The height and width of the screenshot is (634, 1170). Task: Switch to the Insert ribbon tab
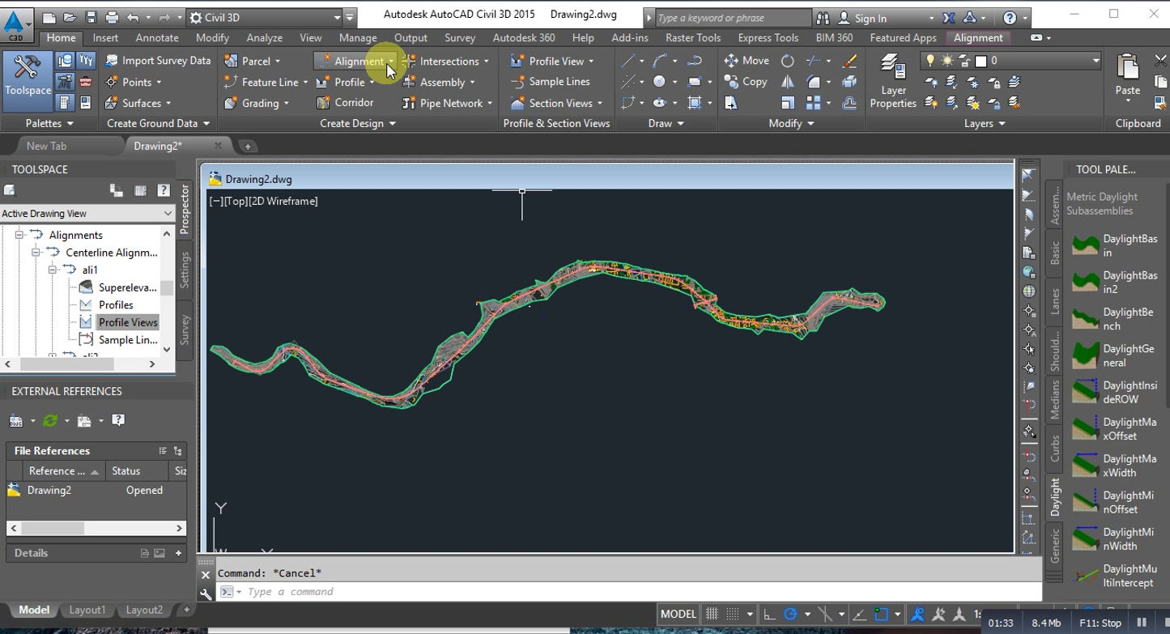tap(105, 37)
